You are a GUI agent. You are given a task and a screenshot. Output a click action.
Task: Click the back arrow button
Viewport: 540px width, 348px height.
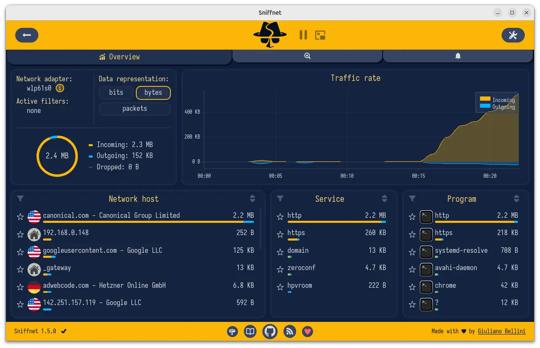[27, 35]
